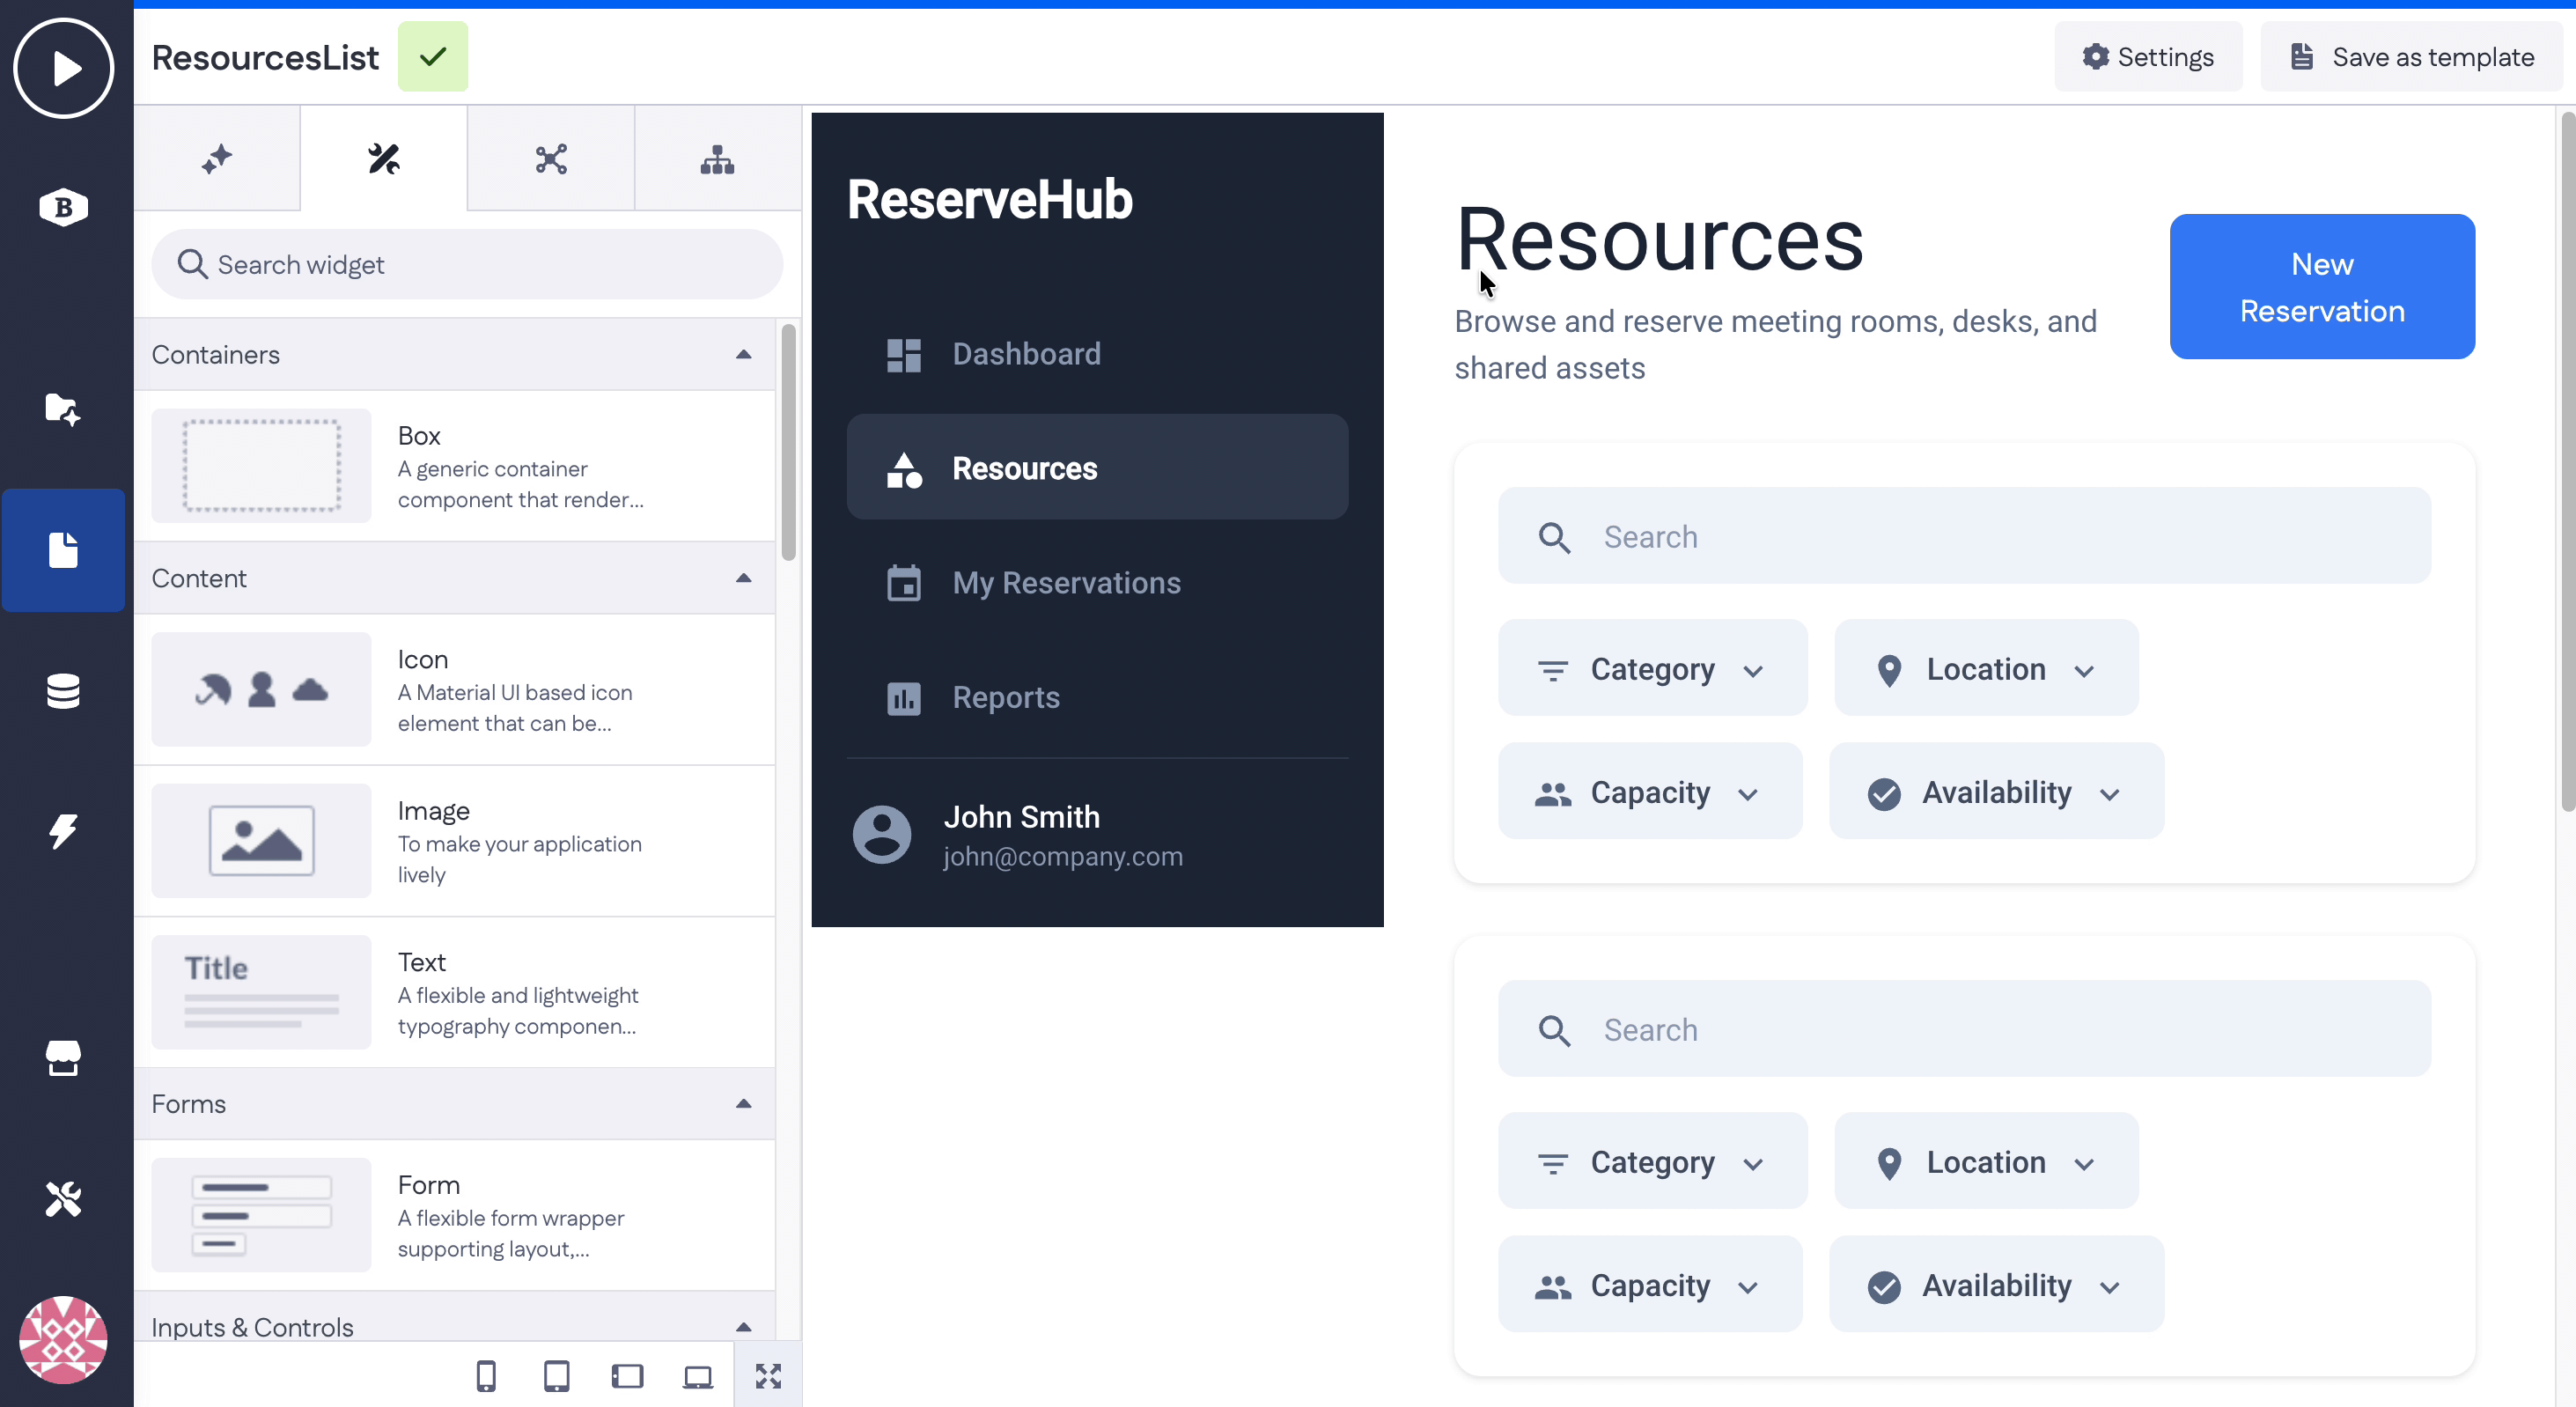
Task: Switch preview to phone size
Action: 487,1375
